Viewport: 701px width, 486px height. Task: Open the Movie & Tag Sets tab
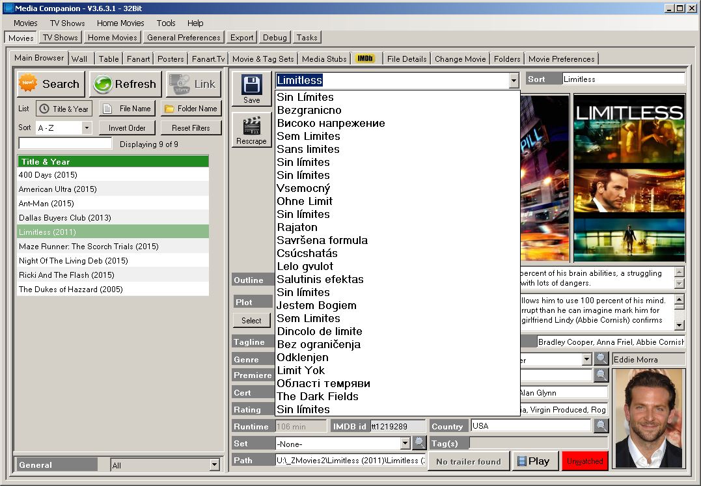[x=263, y=59]
